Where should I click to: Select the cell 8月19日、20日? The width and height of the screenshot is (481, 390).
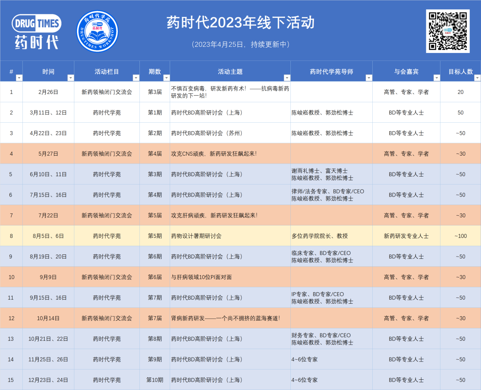click(48, 257)
